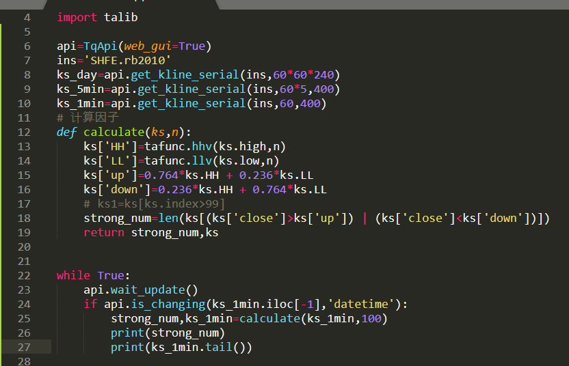Click line number 22 in the gutter
Image resolution: width=569 pixels, height=366 pixels.
click(24, 276)
